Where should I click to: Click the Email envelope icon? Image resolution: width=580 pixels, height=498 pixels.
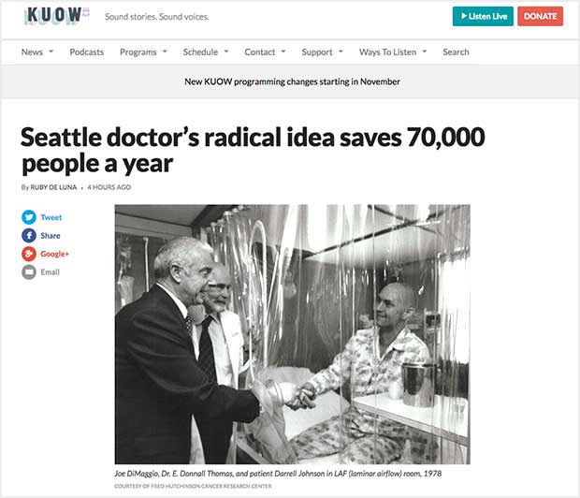click(x=29, y=272)
